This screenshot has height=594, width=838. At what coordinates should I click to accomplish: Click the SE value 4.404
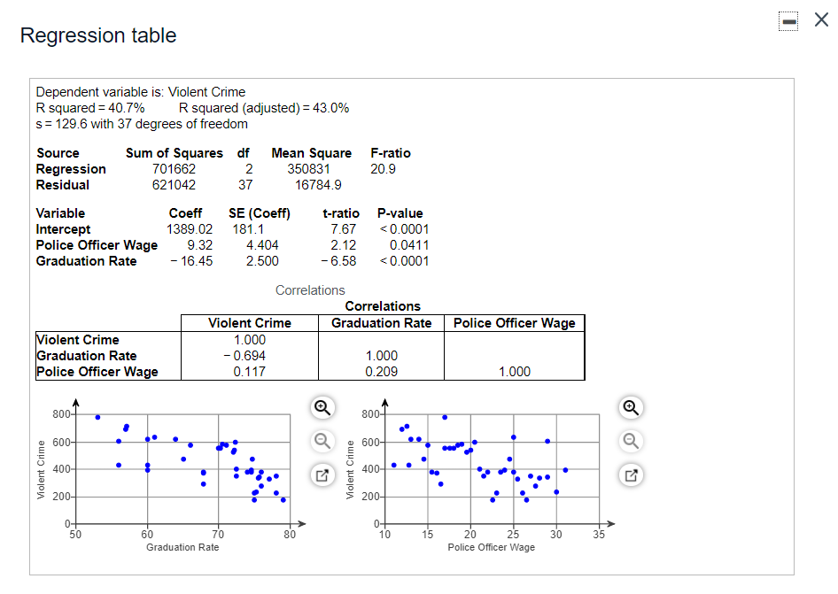click(262, 245)
